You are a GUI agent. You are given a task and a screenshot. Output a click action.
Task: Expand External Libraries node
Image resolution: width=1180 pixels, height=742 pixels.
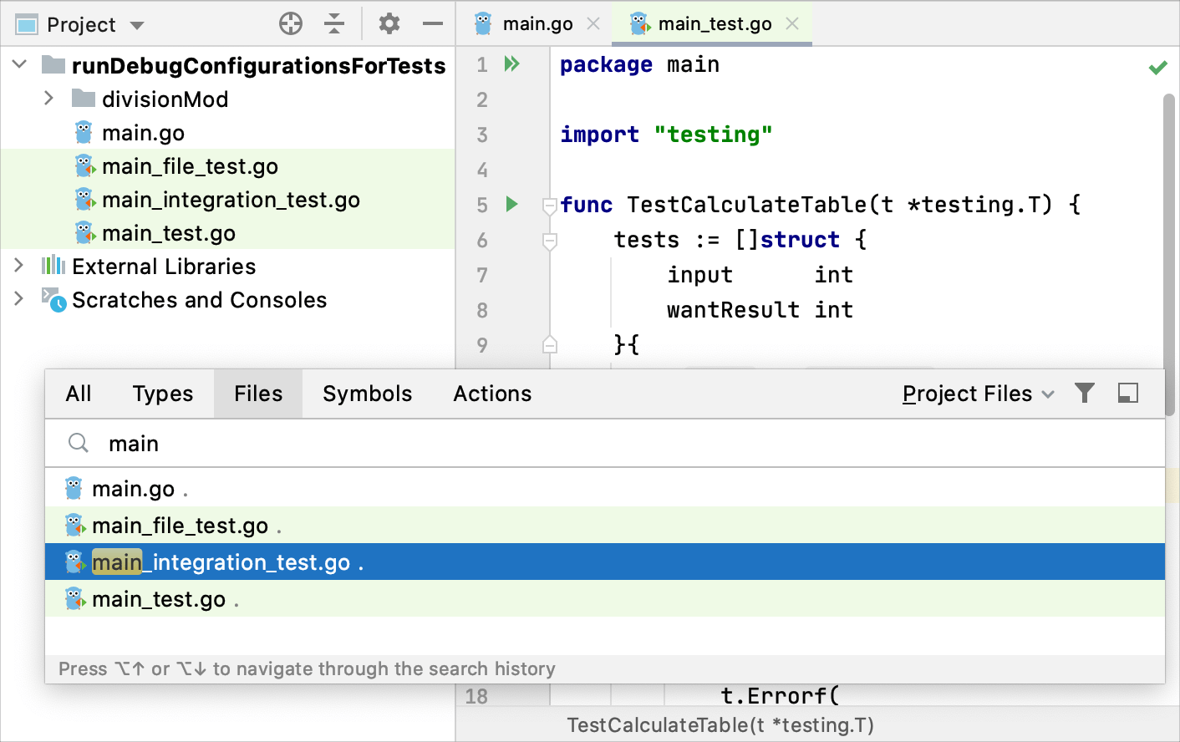(x=18, y=266)
